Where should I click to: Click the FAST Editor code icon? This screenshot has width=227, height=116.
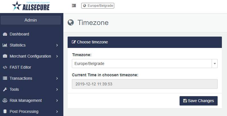[x=5, y=67]
